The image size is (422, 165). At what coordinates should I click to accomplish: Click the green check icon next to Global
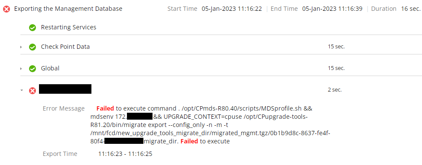[32, 69]
